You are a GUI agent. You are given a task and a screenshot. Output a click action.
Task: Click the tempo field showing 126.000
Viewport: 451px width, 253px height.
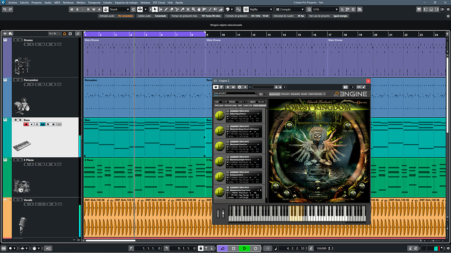321,248
